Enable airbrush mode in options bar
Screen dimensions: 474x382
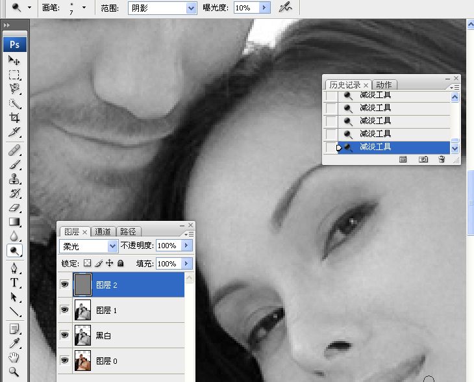click(284, 8)
